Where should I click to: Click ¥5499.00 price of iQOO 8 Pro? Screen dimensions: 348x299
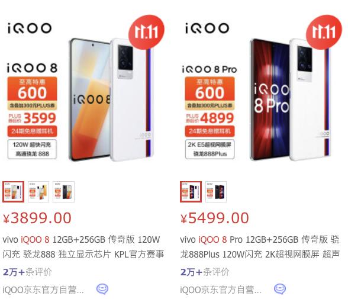215,218
